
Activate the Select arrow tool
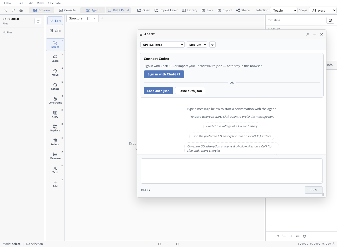[x=55, y=44]
